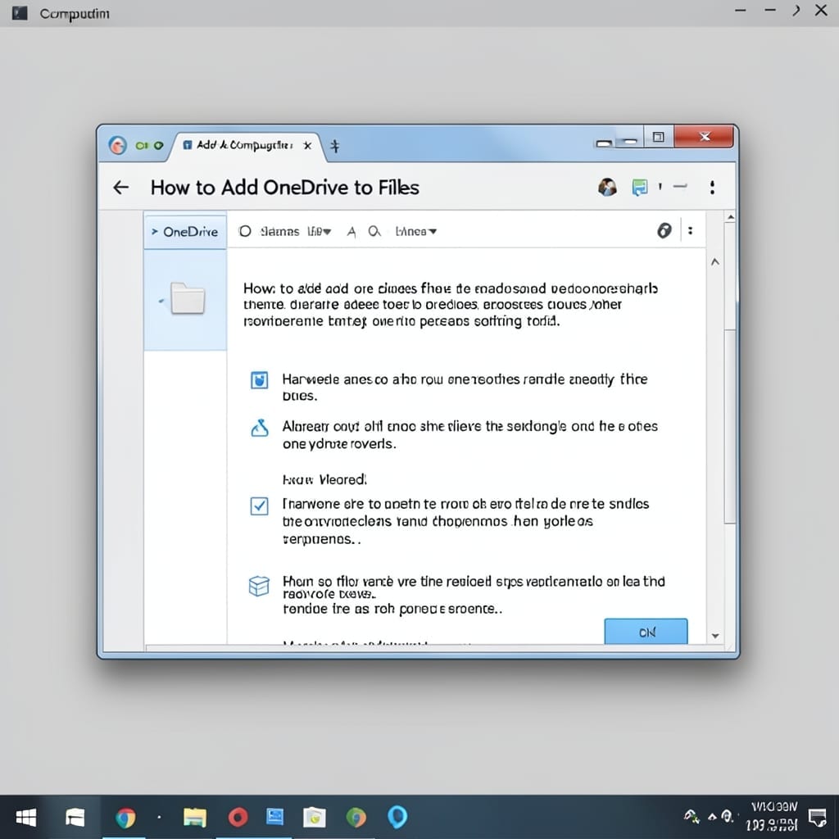The height and width of the screenshot is (839, 839).
Task: Click the letter A font icon
Action: click(351, 232)
